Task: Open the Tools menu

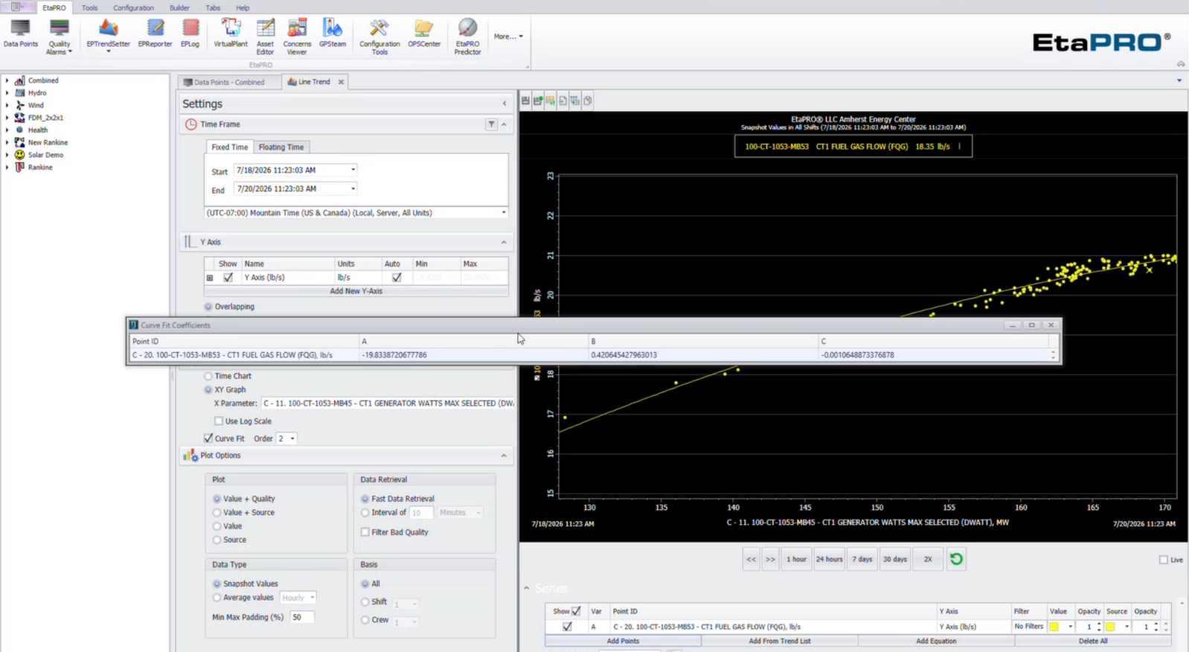Action: point(89,8)
